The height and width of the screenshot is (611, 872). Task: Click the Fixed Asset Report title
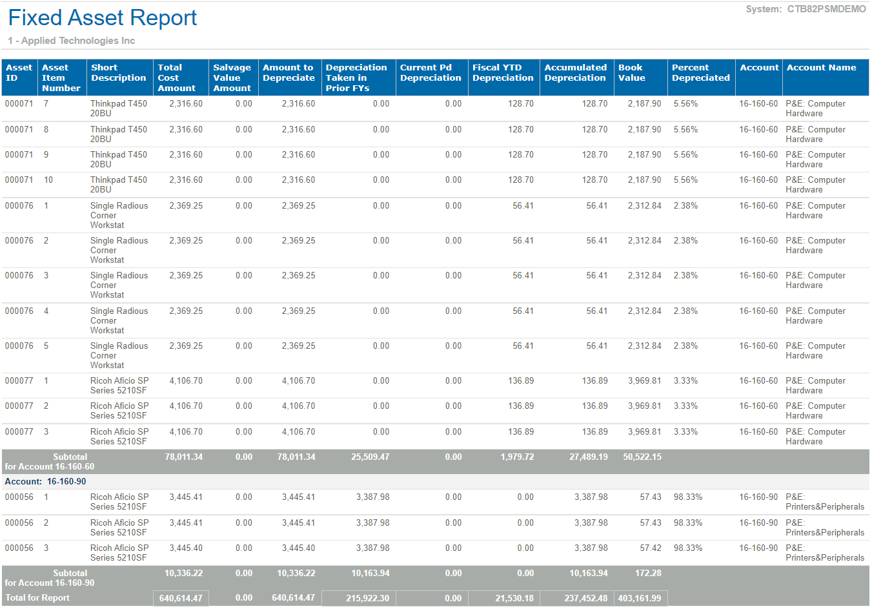tap(102, 18)
